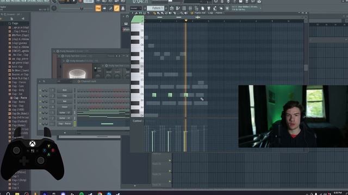Open the Clap channel button in Channel rack

click(x=65, y=96)
